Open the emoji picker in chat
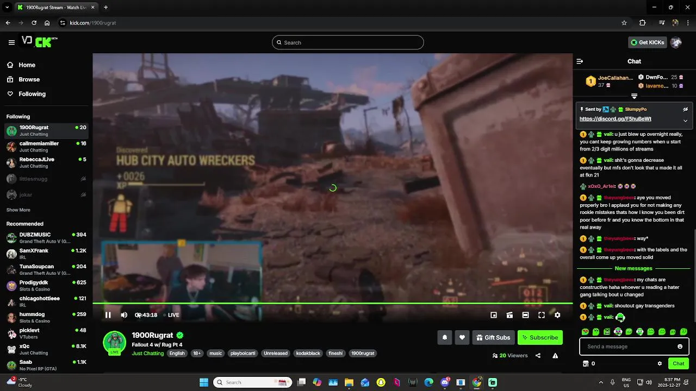Image resolution: width=696 pixels, height=391 pixels. (x=680, y=346)
